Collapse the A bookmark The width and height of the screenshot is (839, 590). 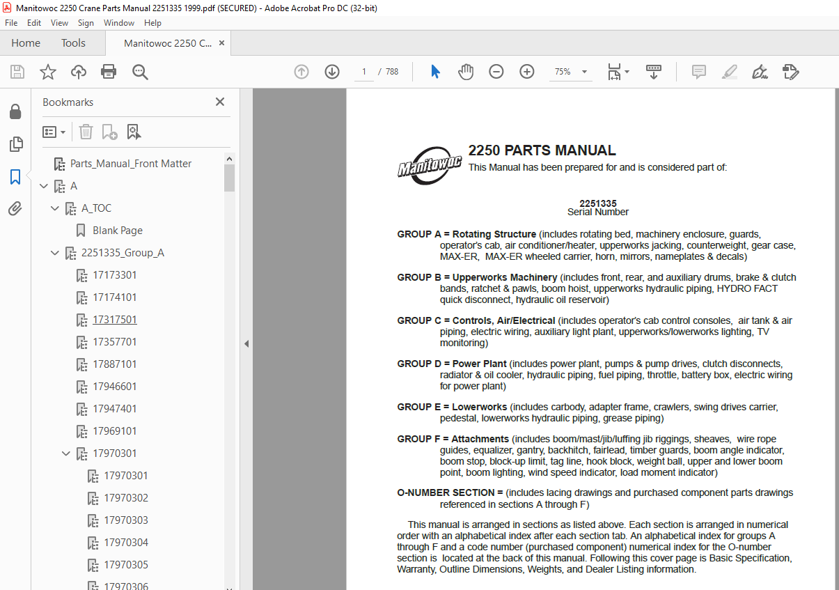(44, 186)
